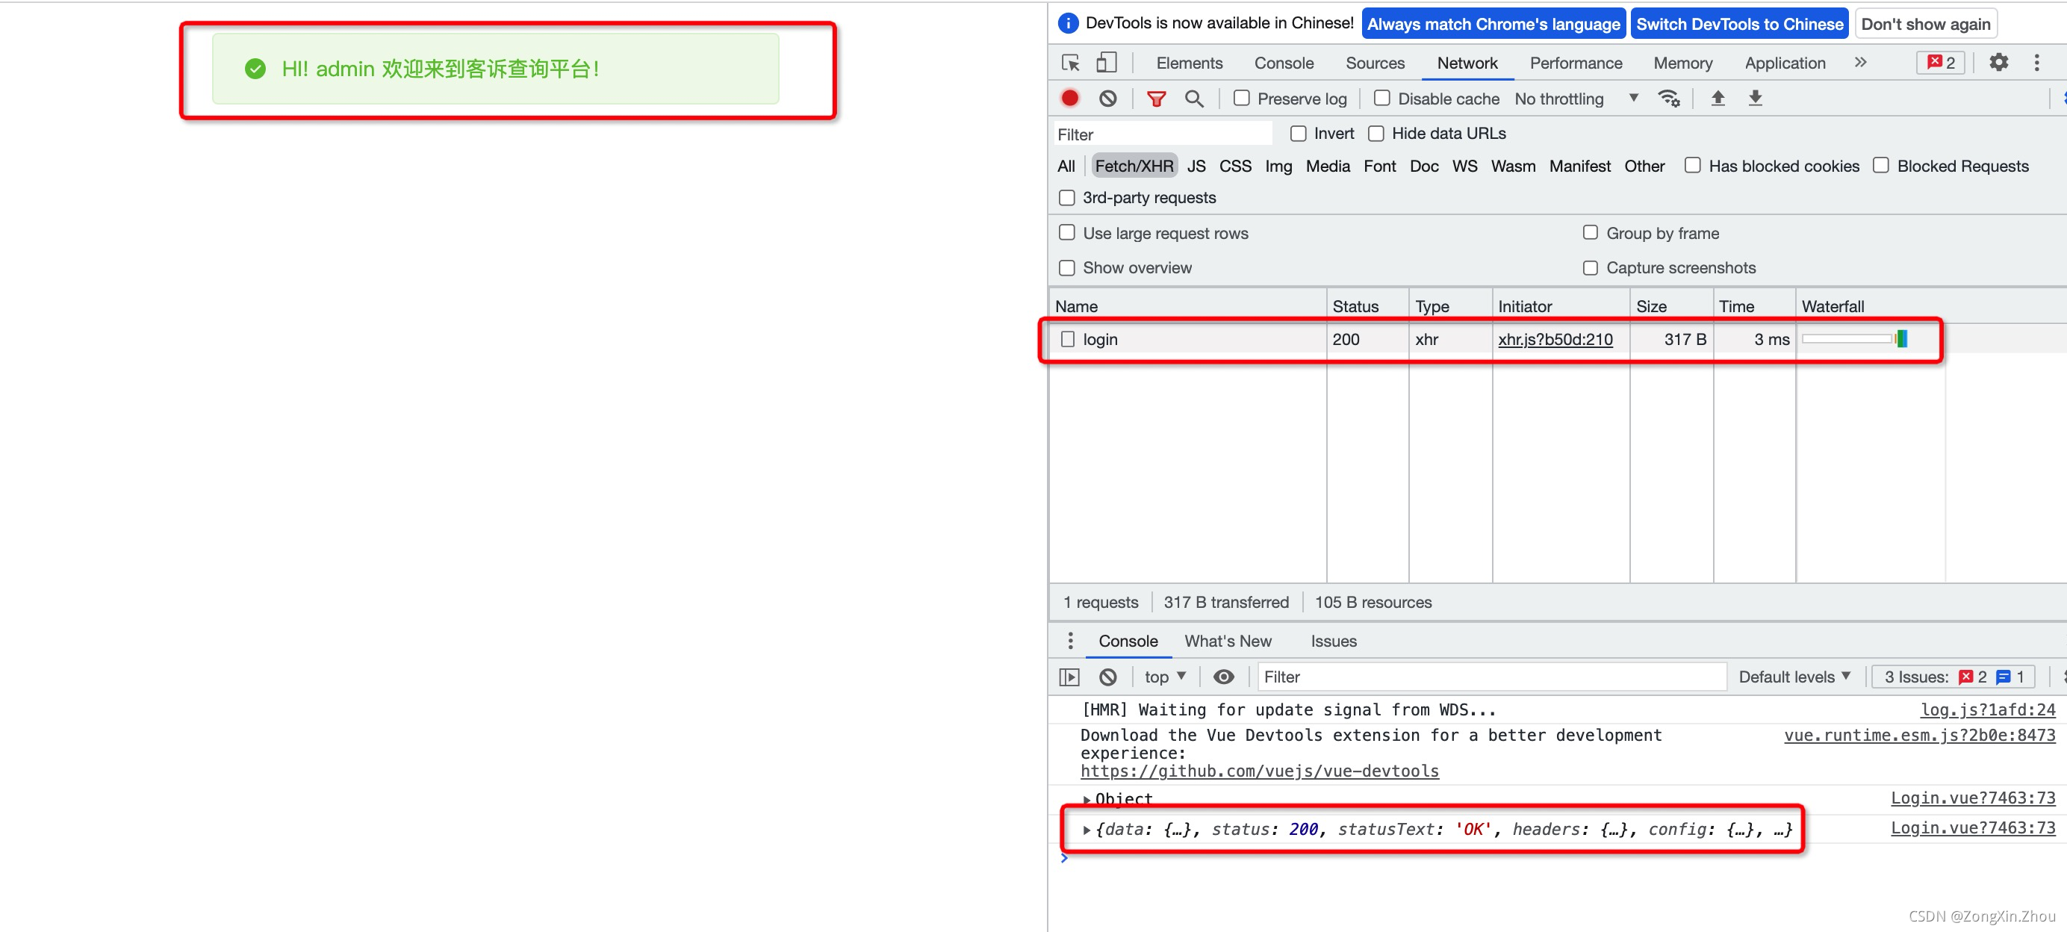Click Switch DevTools to Chinese button
The height and width of the screenshot is (932, 2067).
pos(1739,23)
